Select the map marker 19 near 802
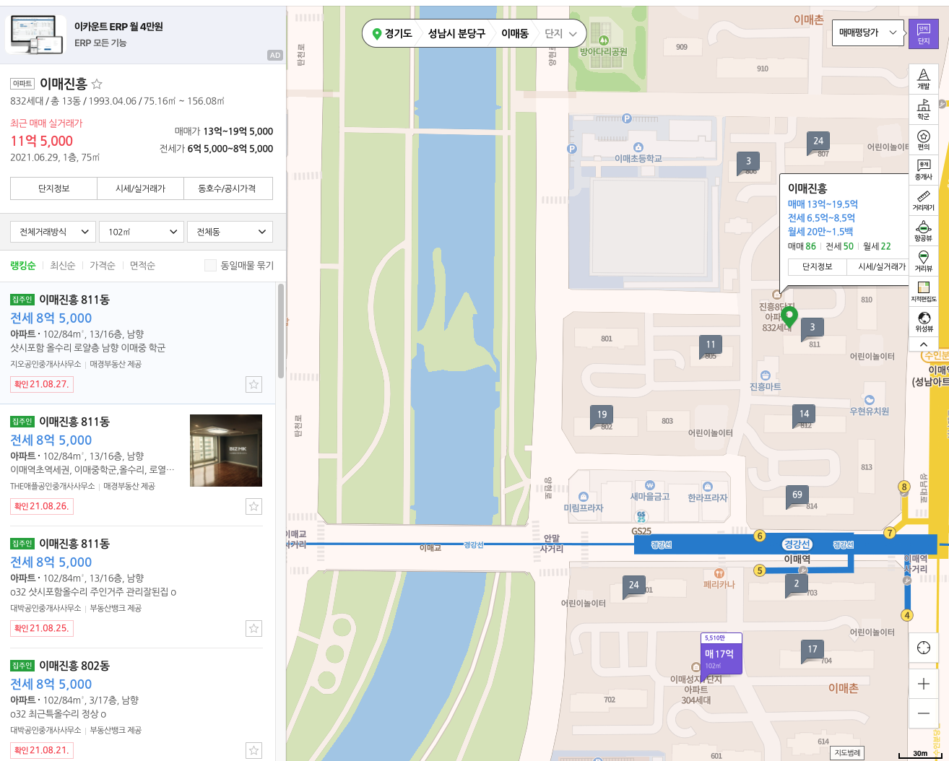This screenshot has height=761, width=949. 602,415
